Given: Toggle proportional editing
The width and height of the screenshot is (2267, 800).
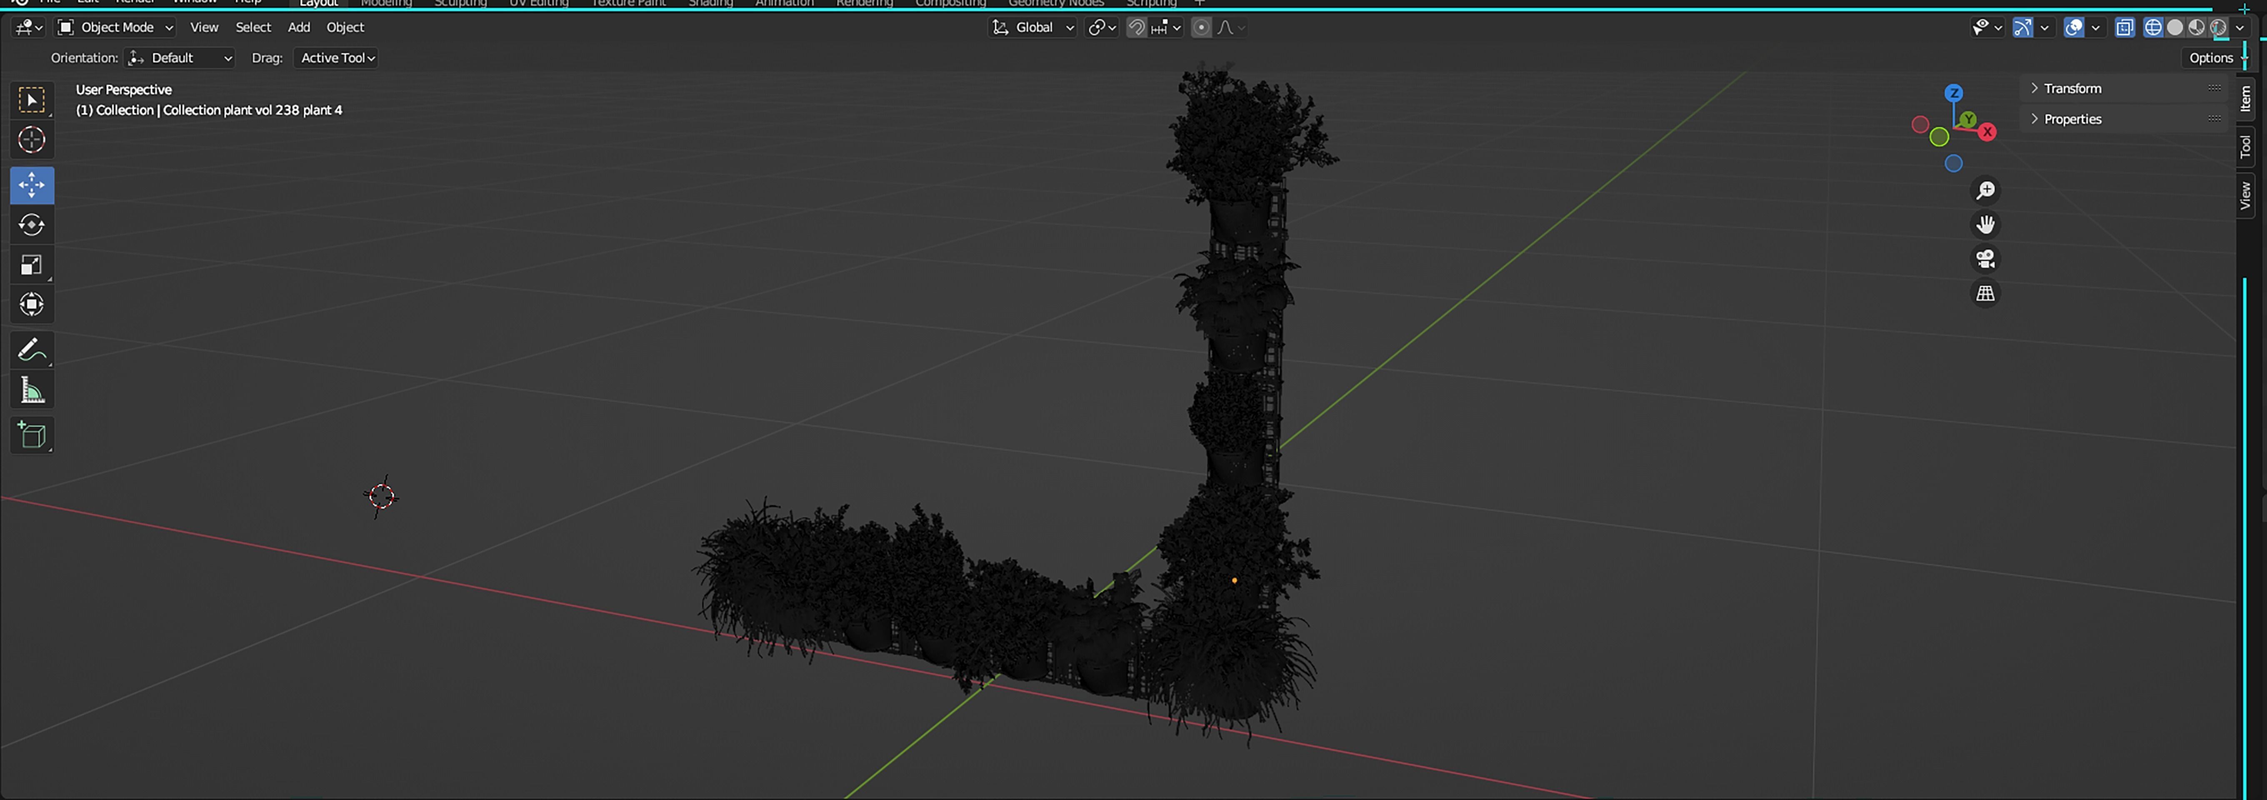Looking at the screenshot, I should 1200,27.
